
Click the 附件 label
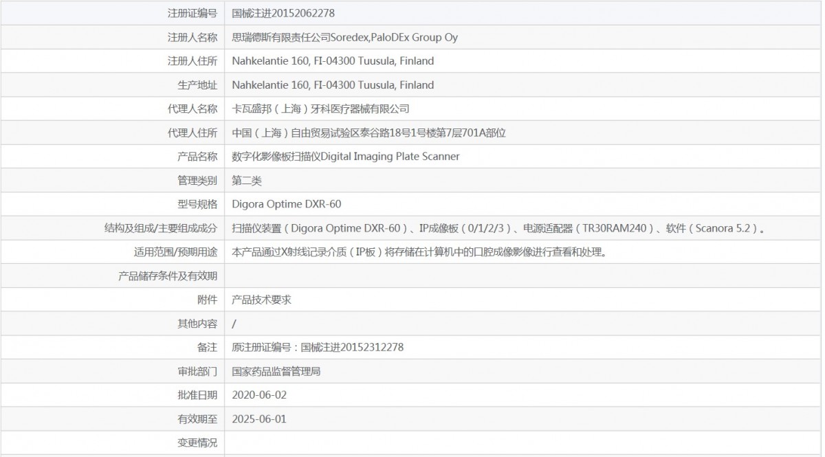click(207, 300)
